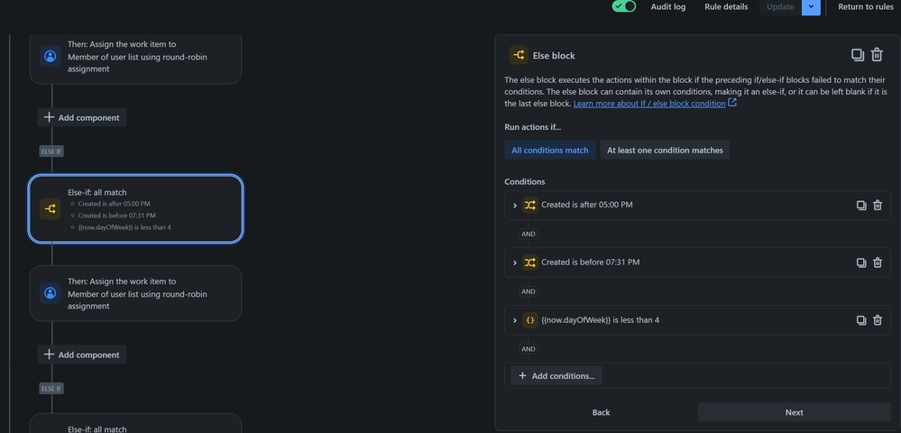
Task: Toggle the rule enabled switch
Action: pyautogui.click(x=624, y=6)
